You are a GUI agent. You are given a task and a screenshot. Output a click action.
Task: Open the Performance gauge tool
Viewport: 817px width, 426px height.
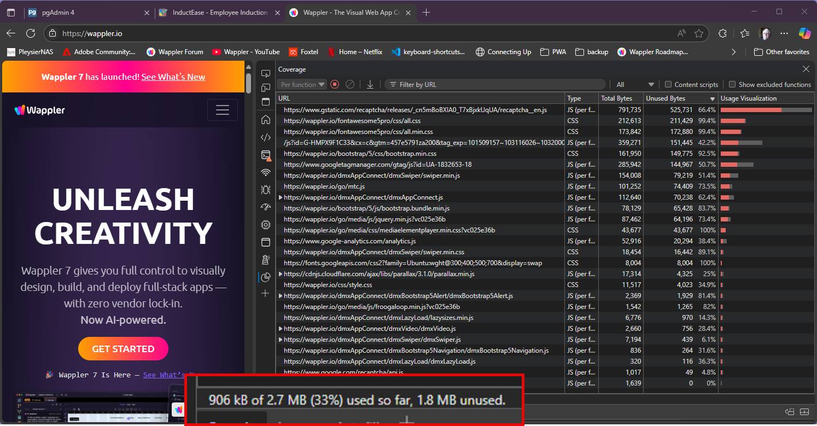[x=266, y=207]
